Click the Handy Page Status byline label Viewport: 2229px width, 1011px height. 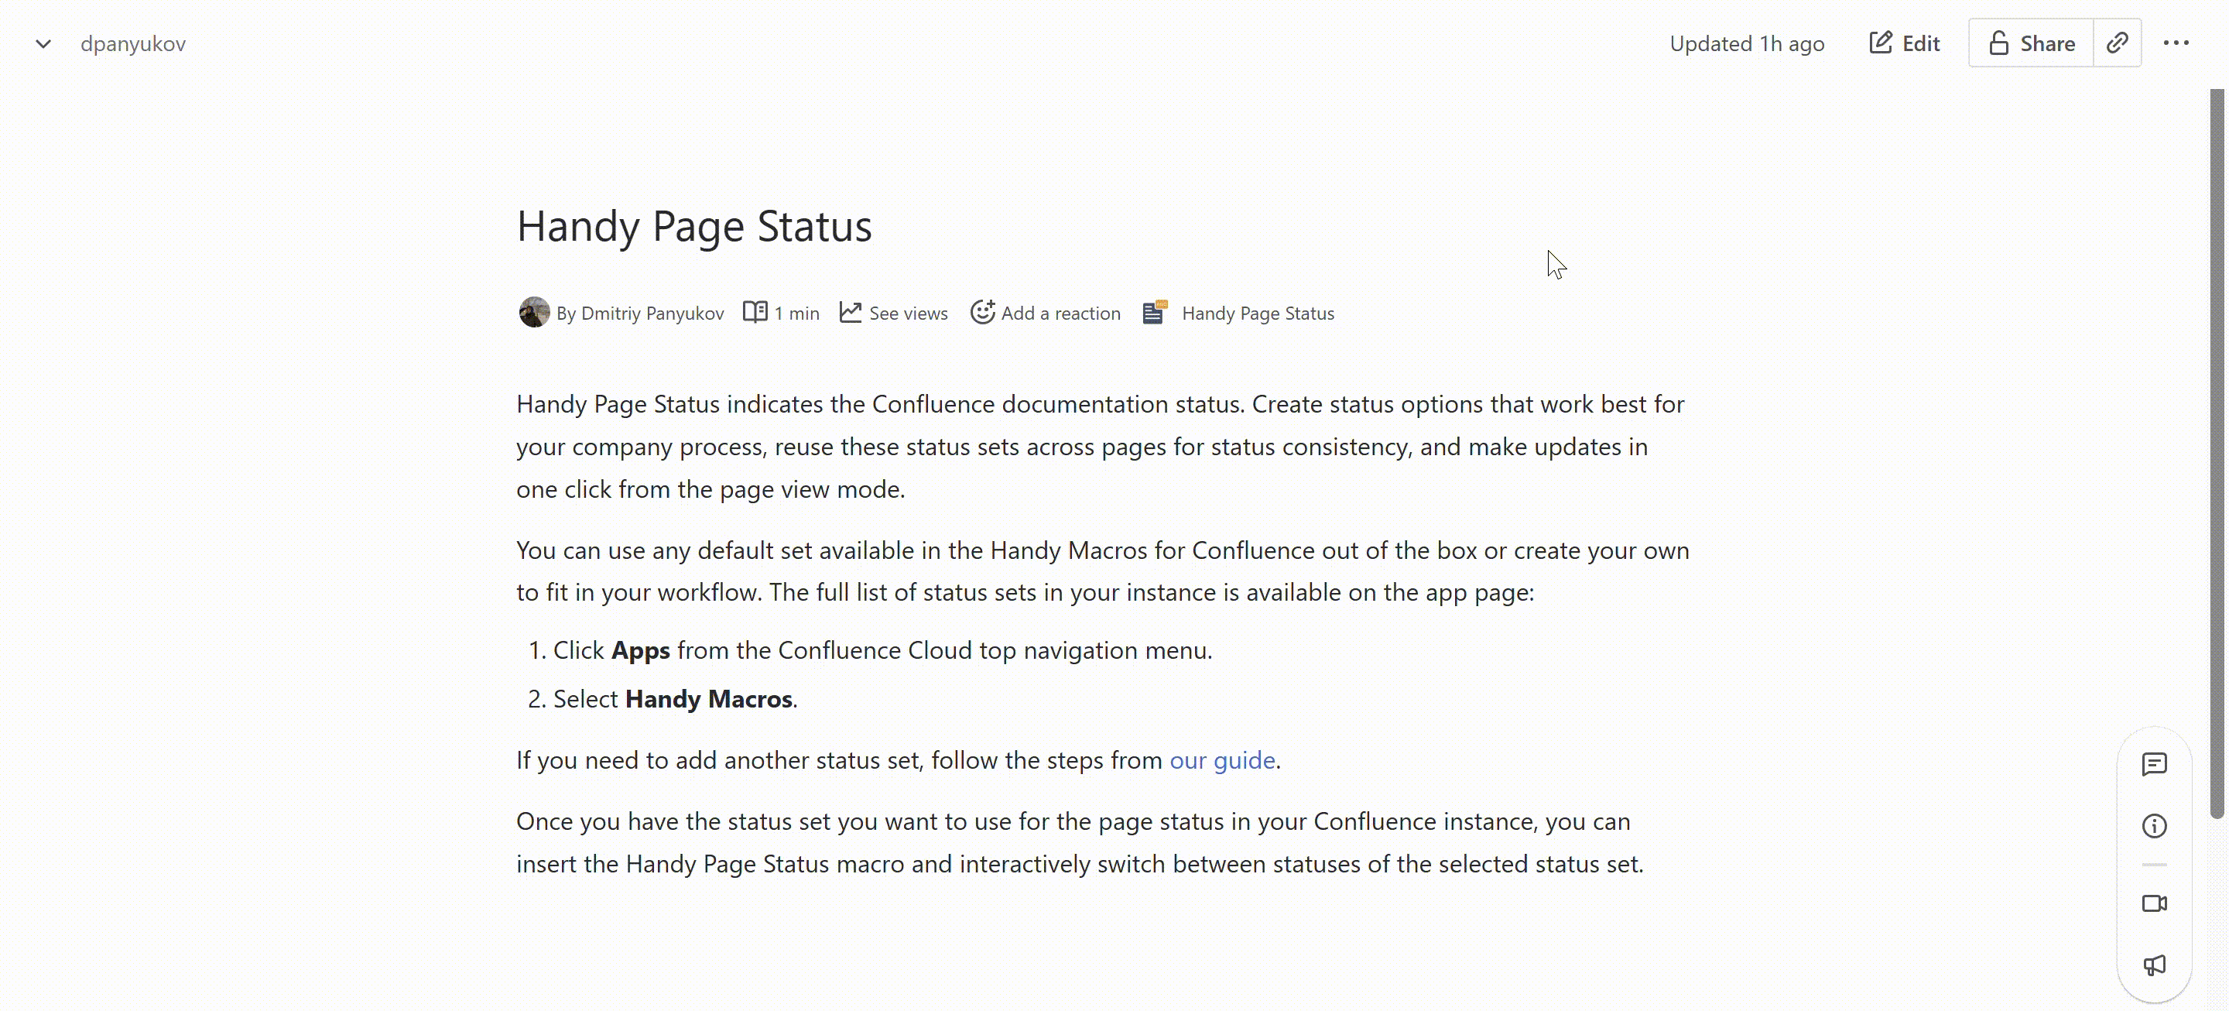point(1257,314)
